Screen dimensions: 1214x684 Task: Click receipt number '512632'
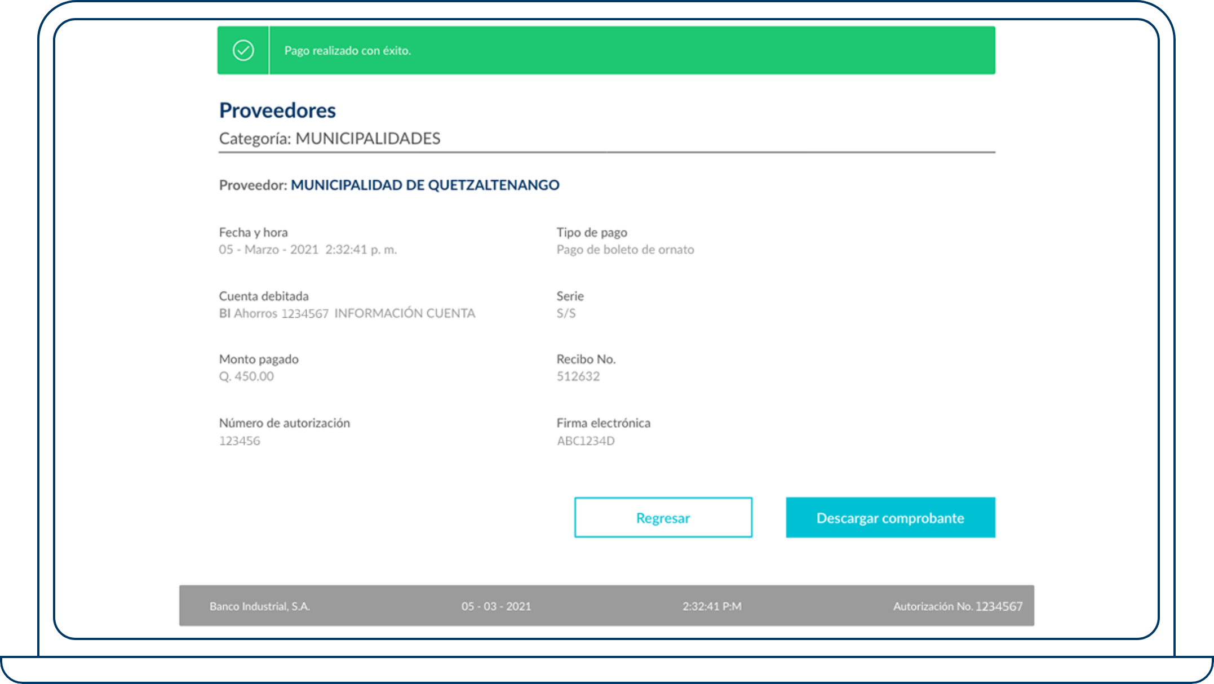[x=578, y=376]
